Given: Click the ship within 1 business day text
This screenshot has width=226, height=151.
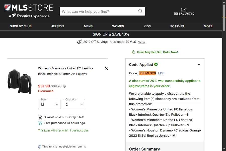Looking at the screenshot, I should tap(64, 130).
